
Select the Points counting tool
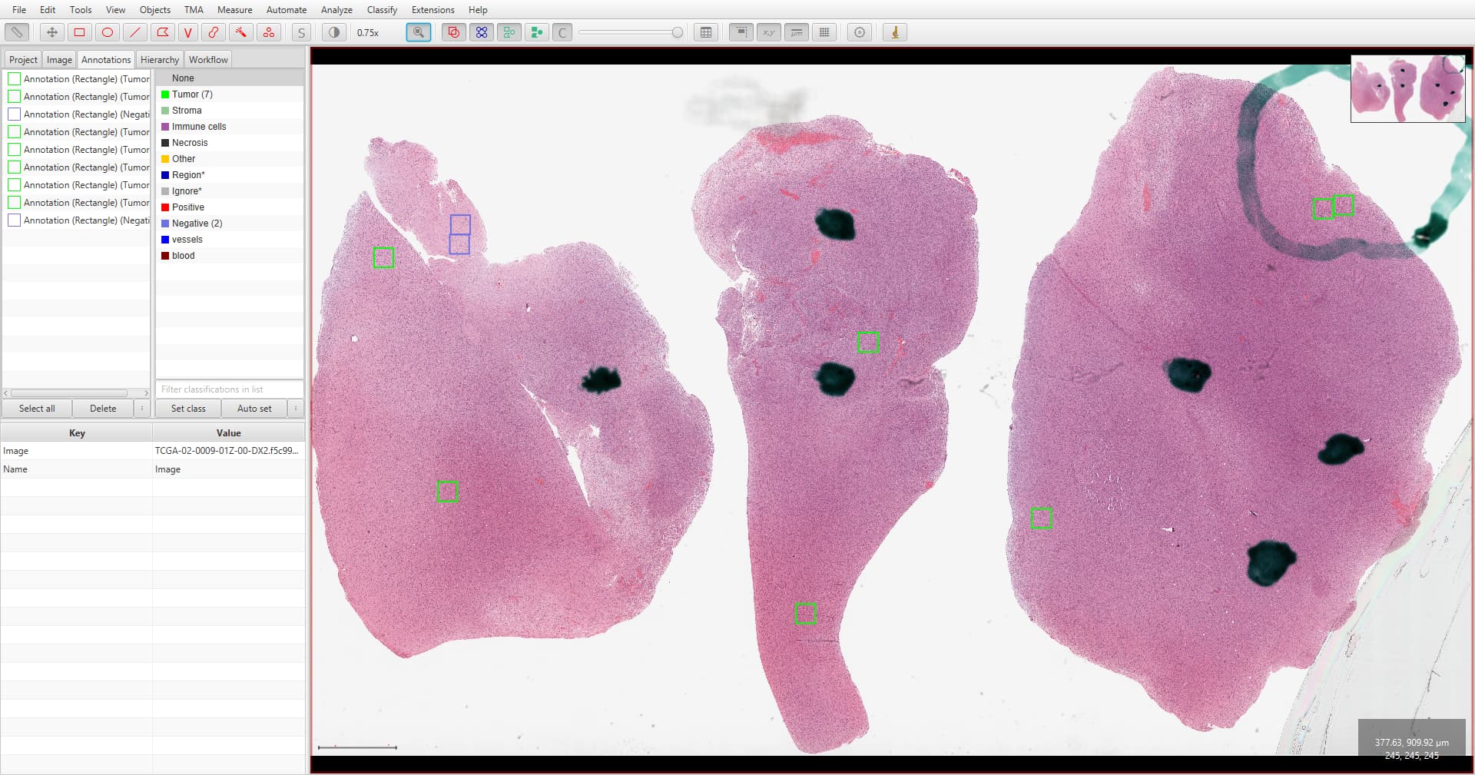click(x=268, y=32)
